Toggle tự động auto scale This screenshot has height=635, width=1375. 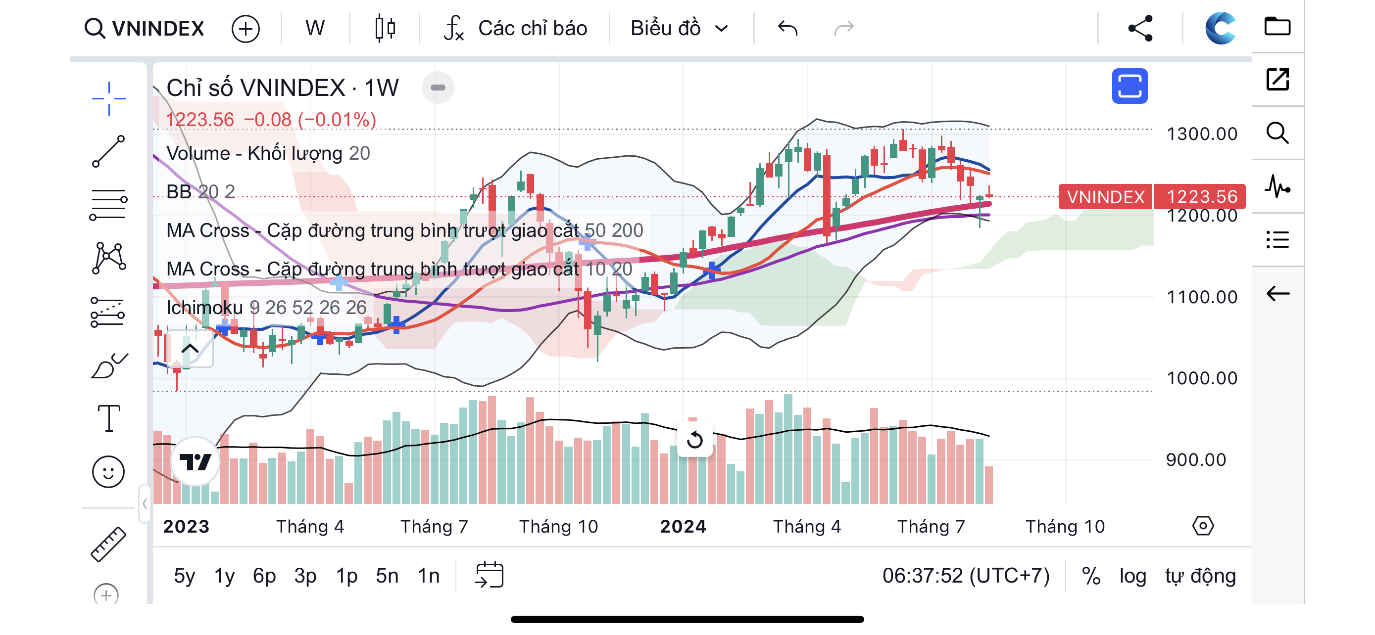point(1200,576)
